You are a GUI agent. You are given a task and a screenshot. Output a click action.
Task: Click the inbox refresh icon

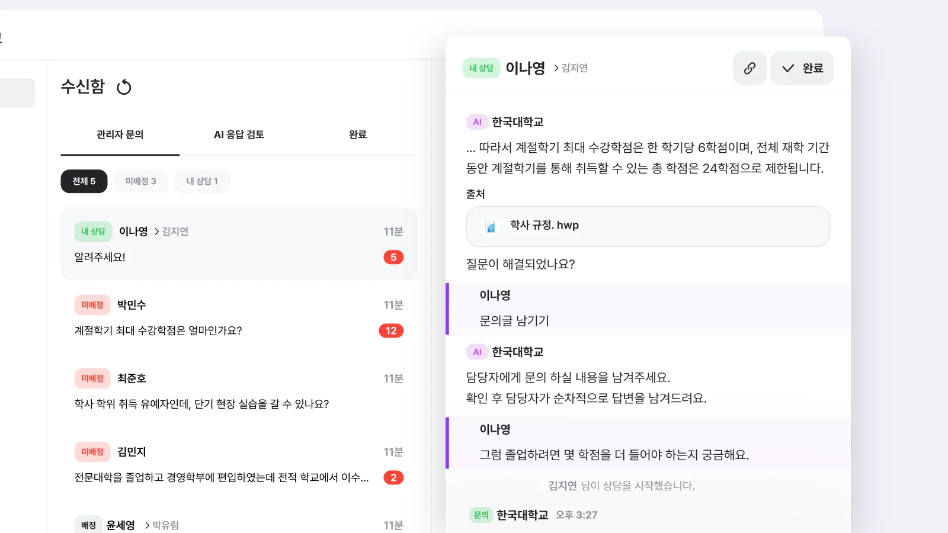(x=124, y=87)
